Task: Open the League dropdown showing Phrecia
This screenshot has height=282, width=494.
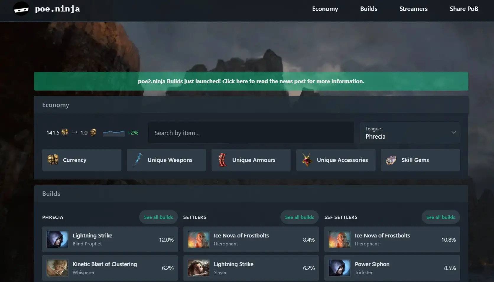Action: click(x=410, y=132)
